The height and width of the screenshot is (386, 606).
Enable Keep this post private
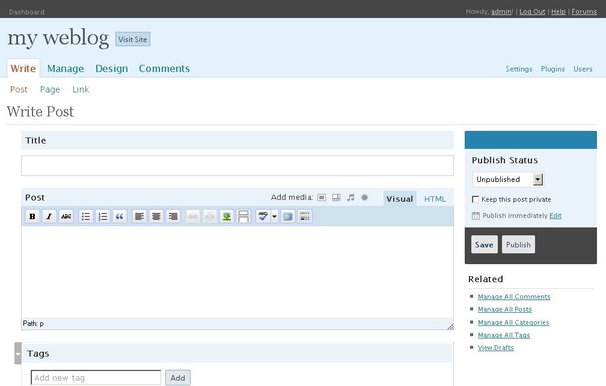(476, 199)
